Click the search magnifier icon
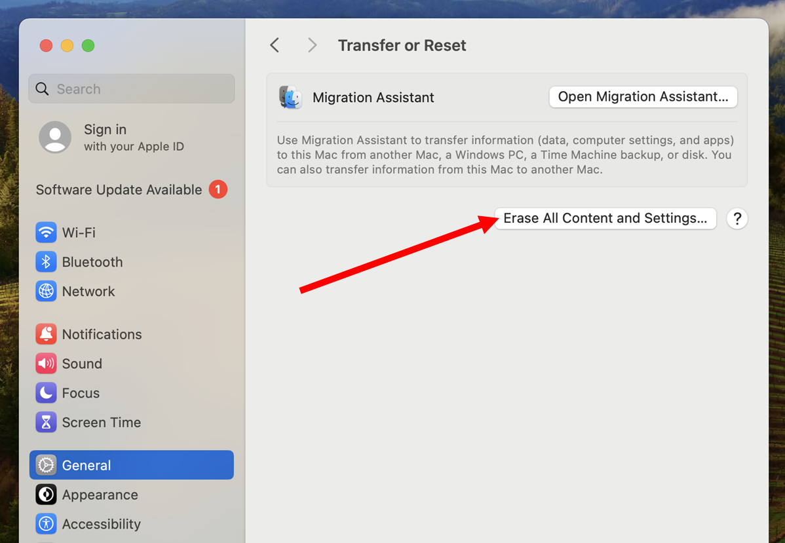Screen dimensions: 785x543 point(43,89)
